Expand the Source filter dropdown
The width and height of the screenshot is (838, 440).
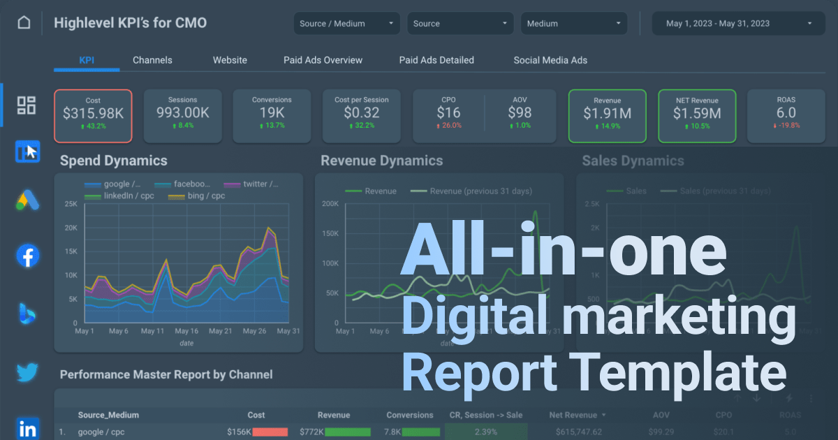(460, 23)
